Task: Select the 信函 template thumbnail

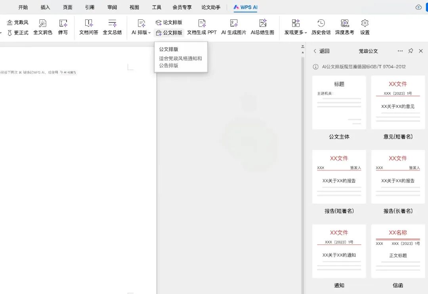Action: coord(398,251)
